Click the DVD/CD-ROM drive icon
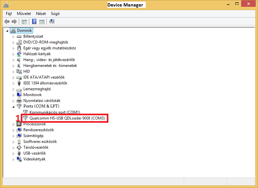 (19, 42)
